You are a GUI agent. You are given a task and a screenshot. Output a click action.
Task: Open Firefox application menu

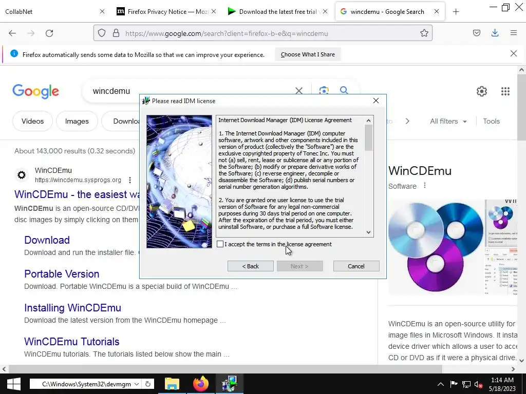[514, 33]
